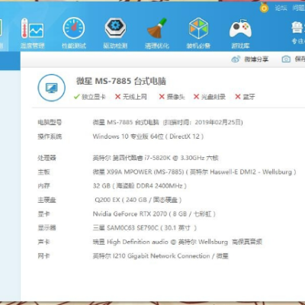The width and height of the screenshot is (305, 305).
Task: Click the camera screenshot save icon
Action: click(286, 59)
